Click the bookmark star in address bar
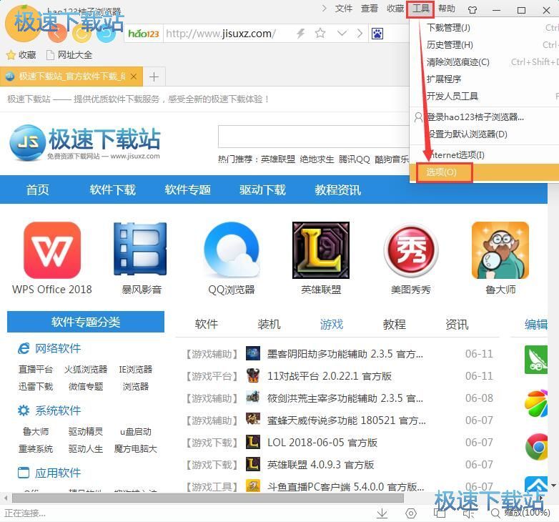The width and height of the screenshot is (559, 522). point(320,34)
